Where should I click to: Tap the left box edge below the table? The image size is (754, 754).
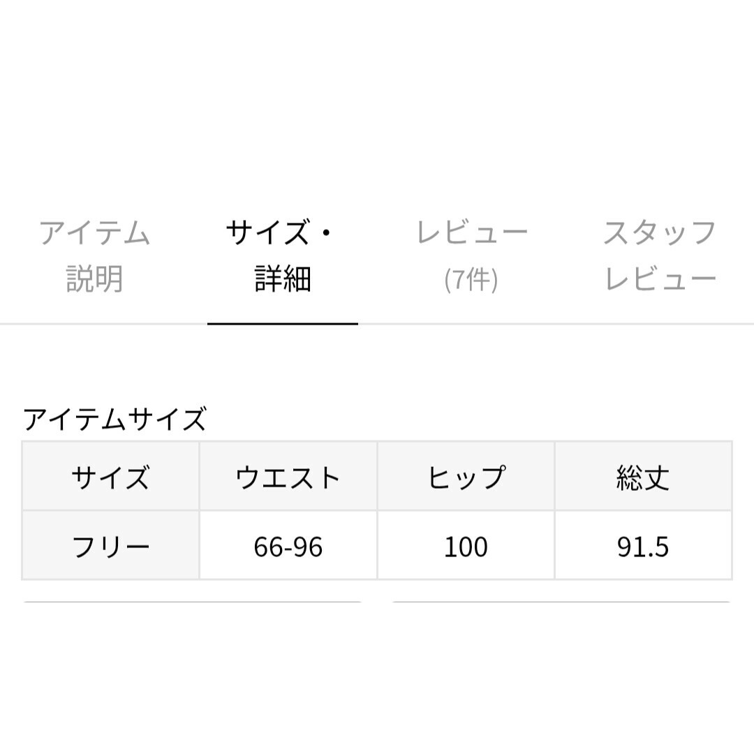(193, 602)
